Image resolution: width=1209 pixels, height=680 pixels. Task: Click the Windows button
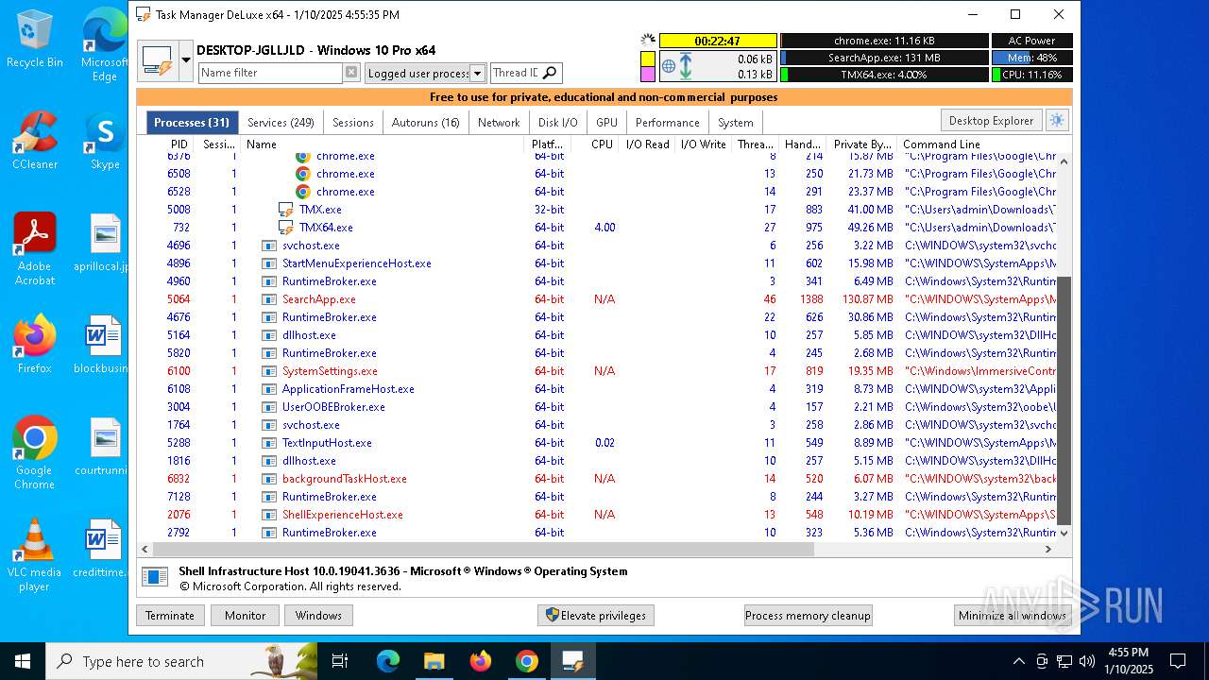[318, 616]
